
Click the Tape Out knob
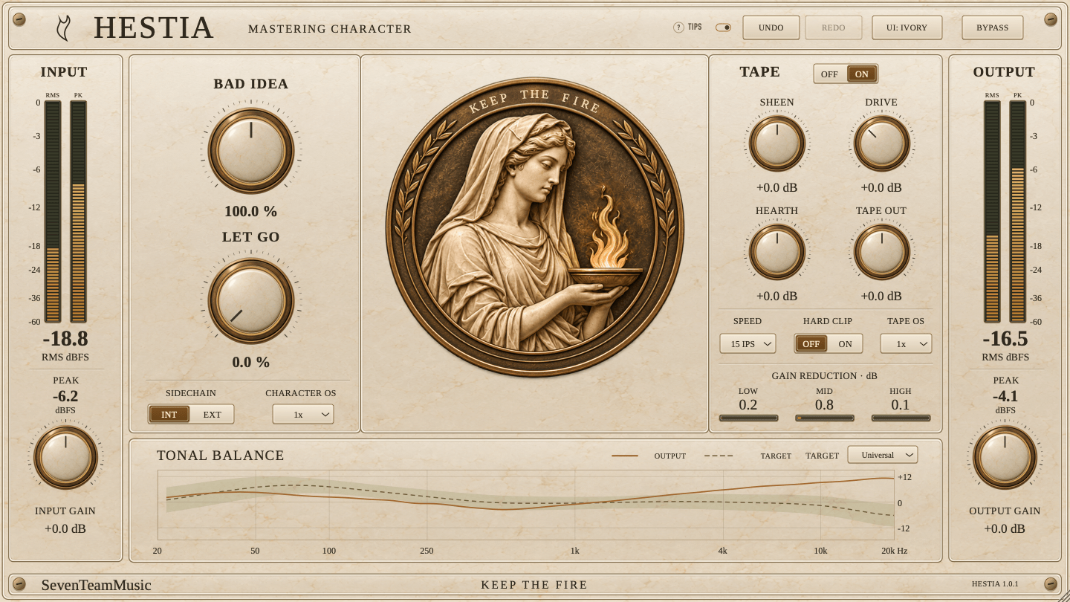pos(882,251)
